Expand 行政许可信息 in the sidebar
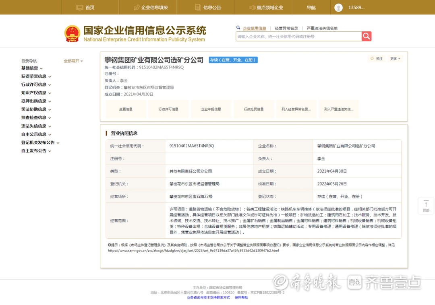 36,84
